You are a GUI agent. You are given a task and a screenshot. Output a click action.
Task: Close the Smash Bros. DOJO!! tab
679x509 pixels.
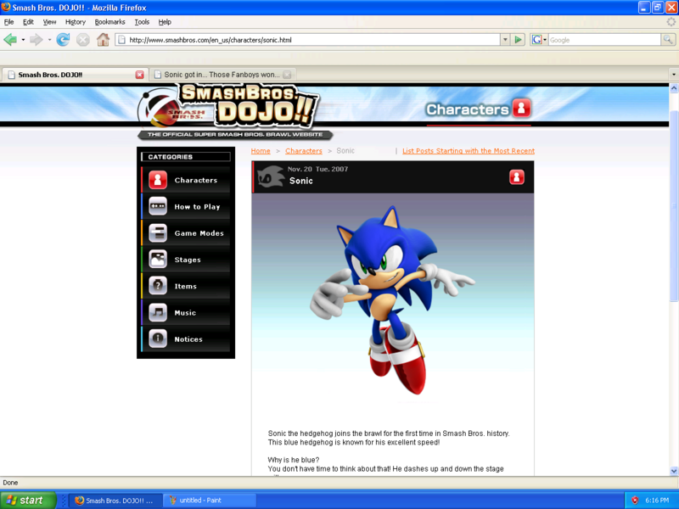click(x=139, y=75)
